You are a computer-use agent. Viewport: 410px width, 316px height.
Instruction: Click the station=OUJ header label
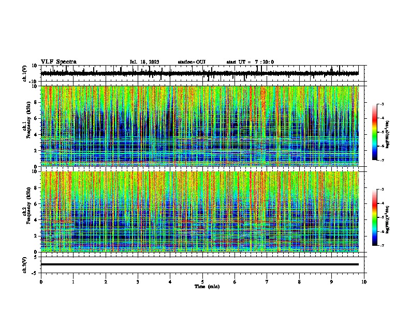192,62
